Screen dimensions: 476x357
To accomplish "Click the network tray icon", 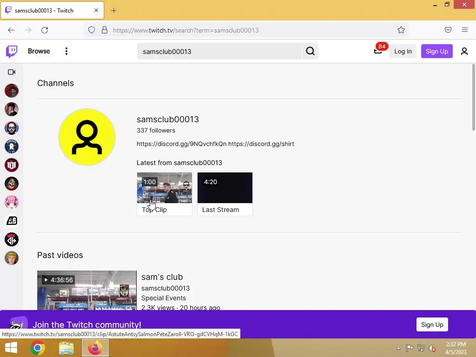I will point(421,348).
